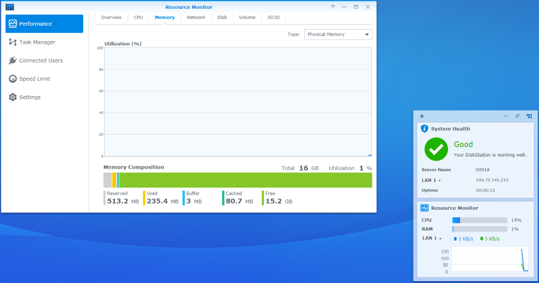Viewport: 539px width, 283px height.
Task: Click the RAM 1% value in widget
Action: coord(515,229)
